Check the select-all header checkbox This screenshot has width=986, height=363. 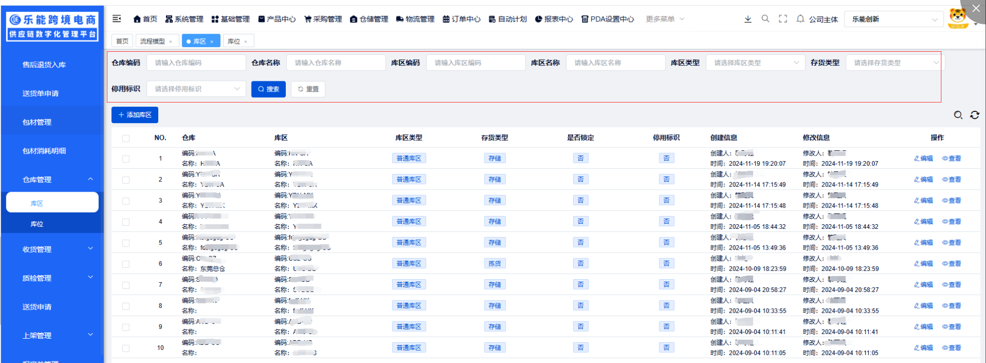(x=126, y=138)
